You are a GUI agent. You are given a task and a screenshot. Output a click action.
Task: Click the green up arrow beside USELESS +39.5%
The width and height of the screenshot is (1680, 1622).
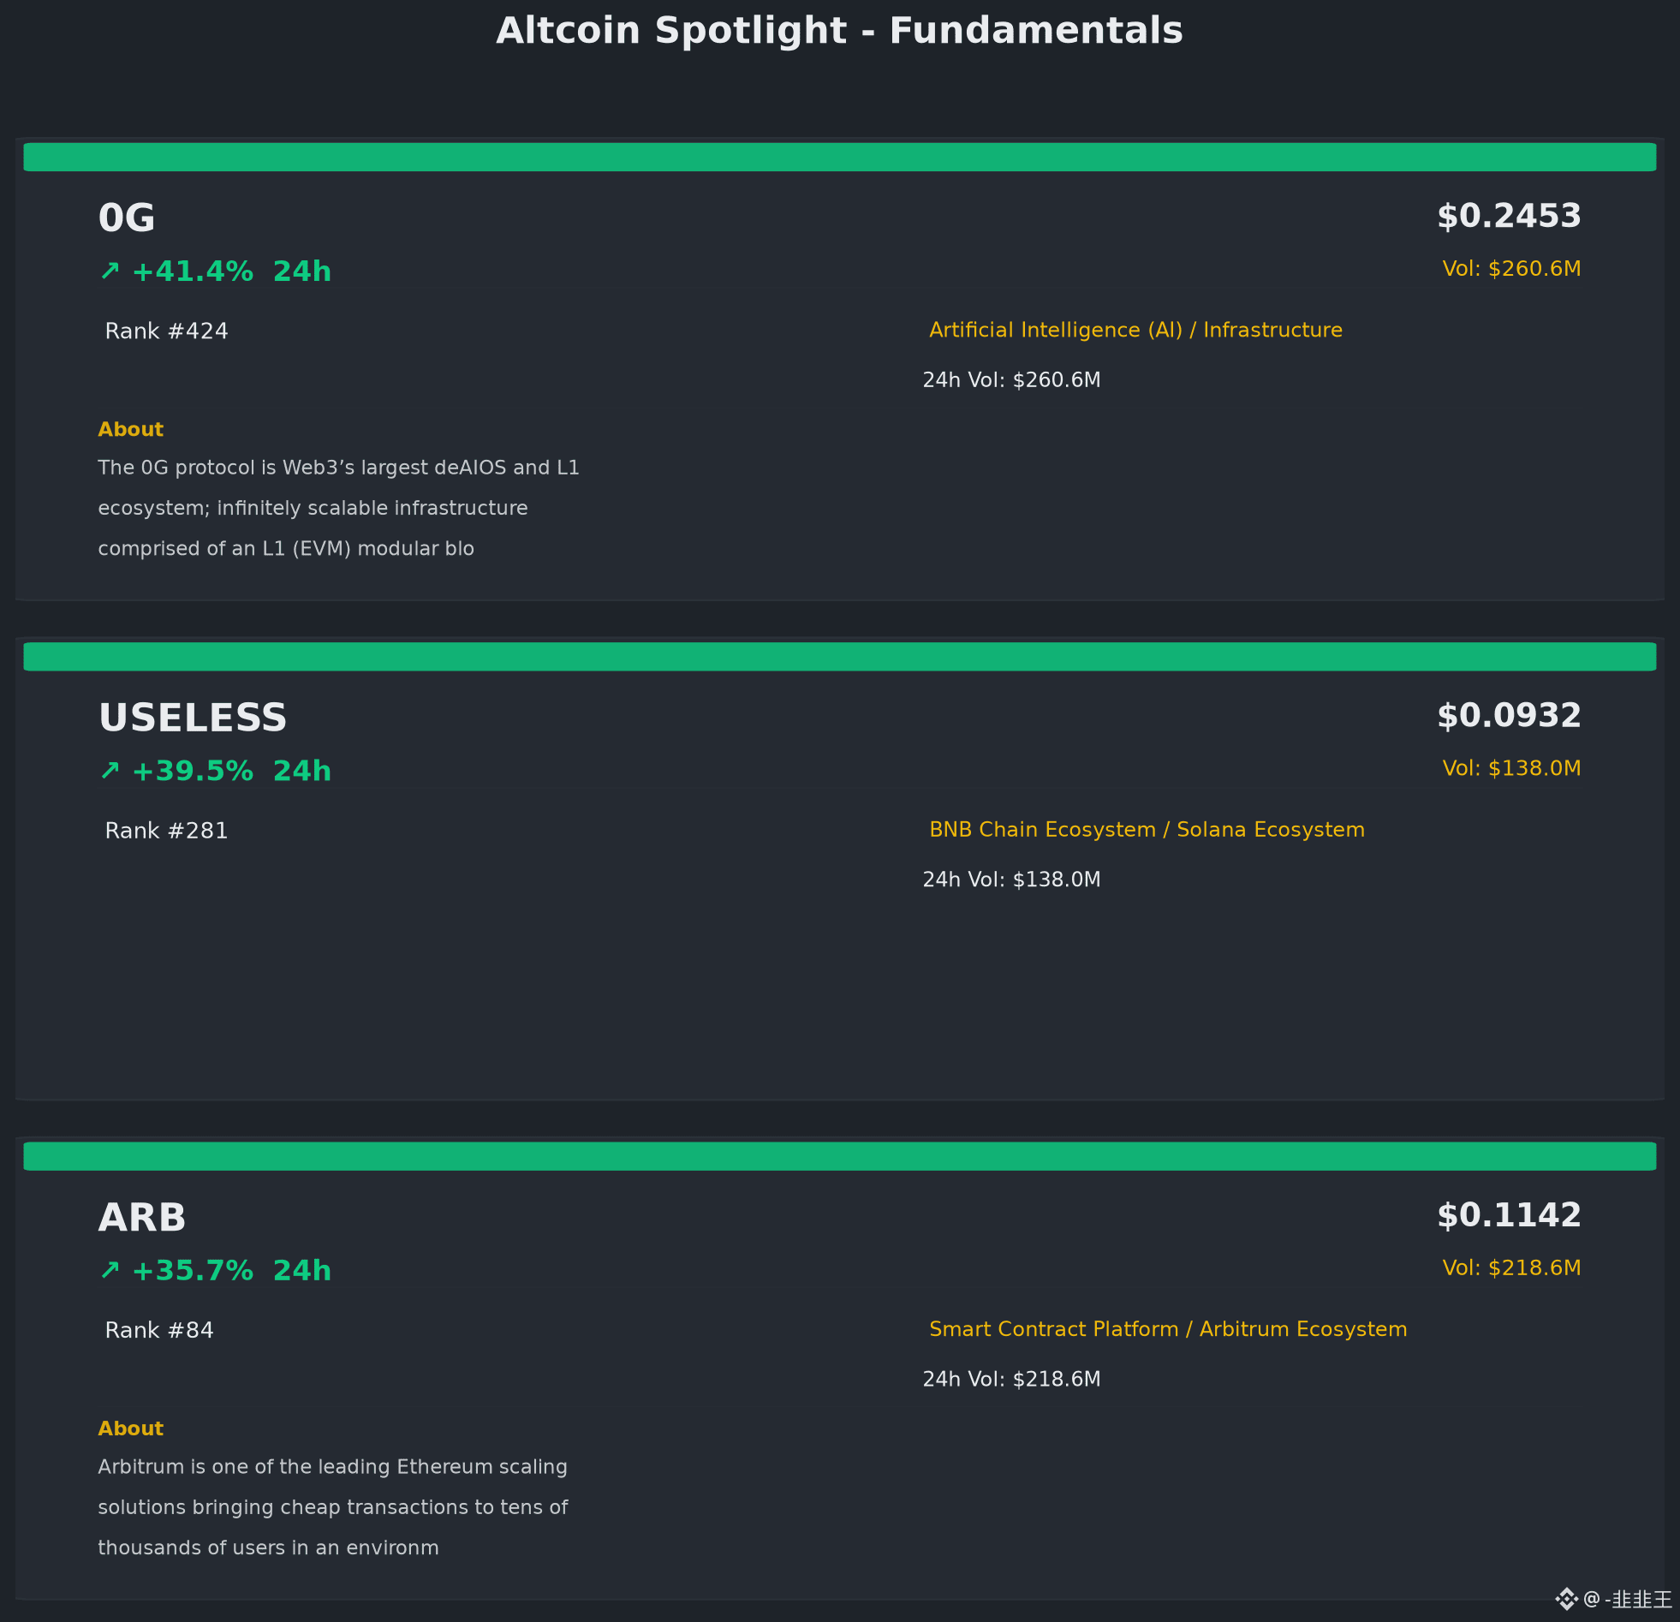click(110, 771)
